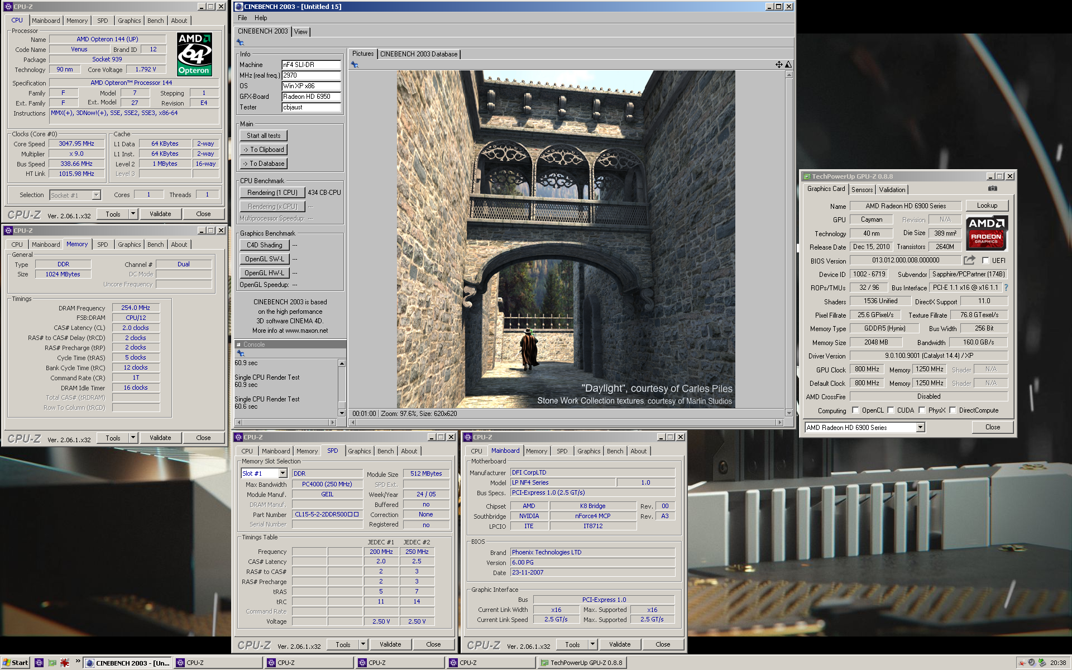Click the Start all tests button

(x=264, y=136)
